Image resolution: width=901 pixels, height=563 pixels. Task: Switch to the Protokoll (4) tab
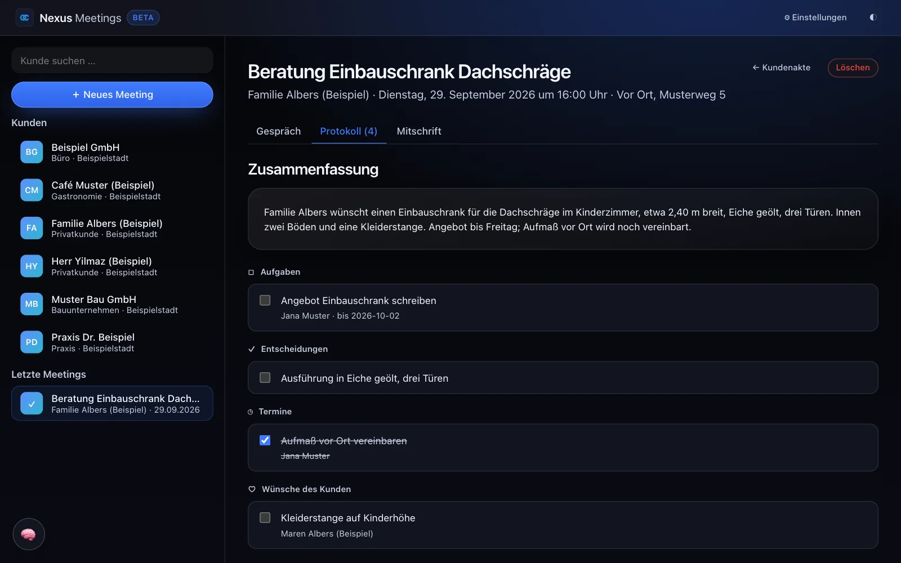pos(349,131)
